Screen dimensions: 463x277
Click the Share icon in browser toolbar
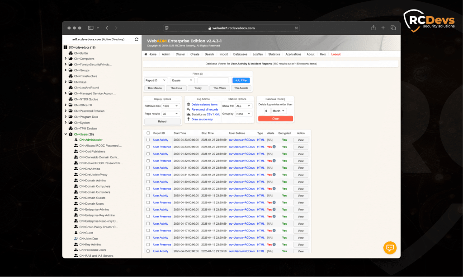coord(373,28)
